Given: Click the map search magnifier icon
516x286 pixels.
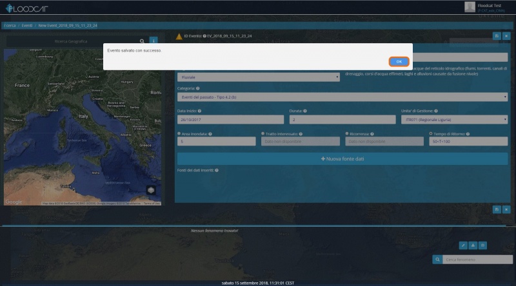Looking at the screenshot, I should click(142, 41).
